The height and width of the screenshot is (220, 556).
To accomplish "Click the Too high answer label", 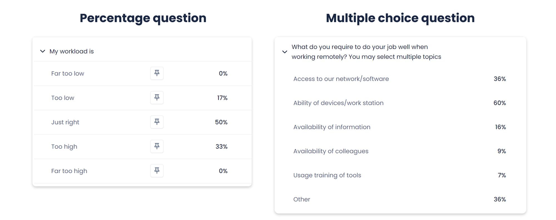I will tap(64, 147).
